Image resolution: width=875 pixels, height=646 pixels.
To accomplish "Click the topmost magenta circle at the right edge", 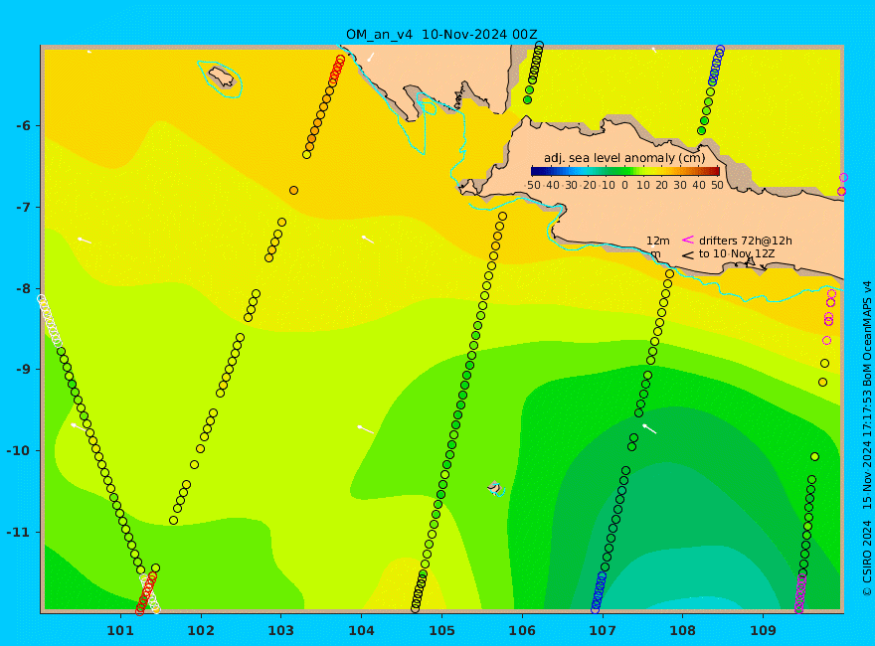I will point(844,177).
